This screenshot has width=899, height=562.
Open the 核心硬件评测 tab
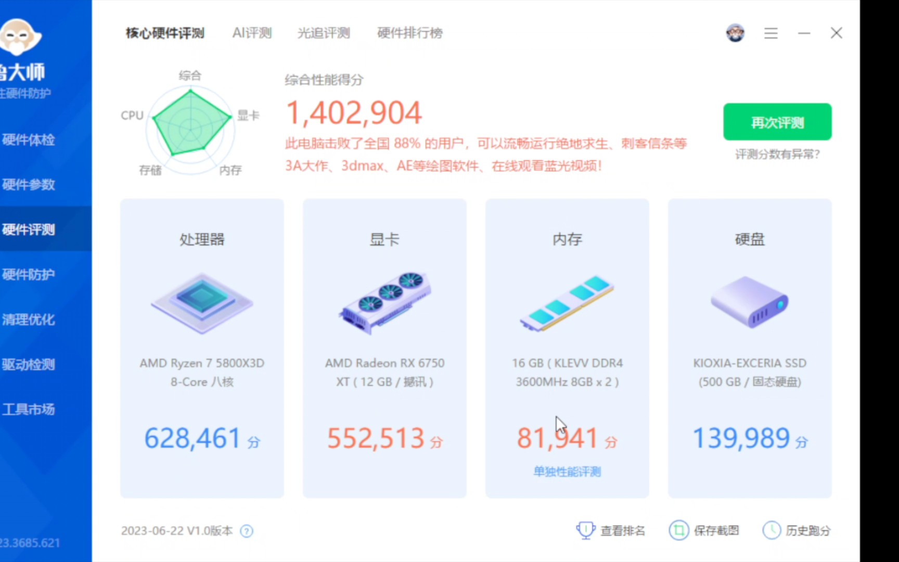click(x=165, y=33)
